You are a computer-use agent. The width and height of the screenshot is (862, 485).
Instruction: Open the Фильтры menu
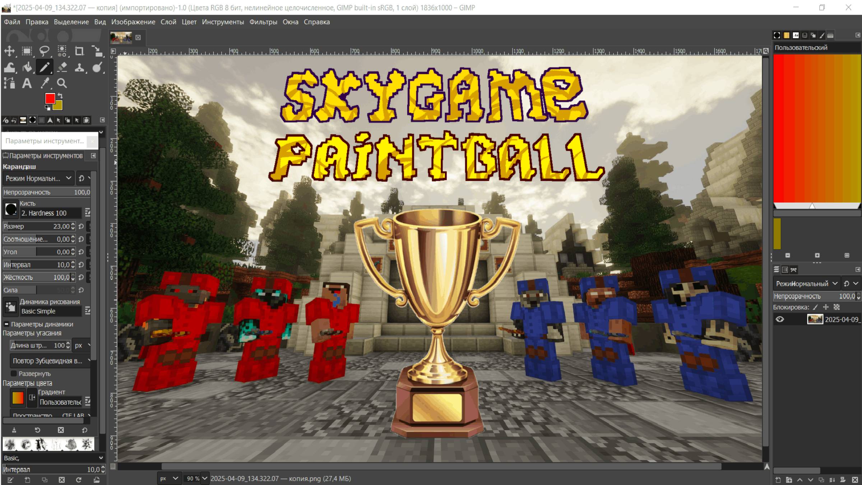pyautogui.click(x=263, y=22)
